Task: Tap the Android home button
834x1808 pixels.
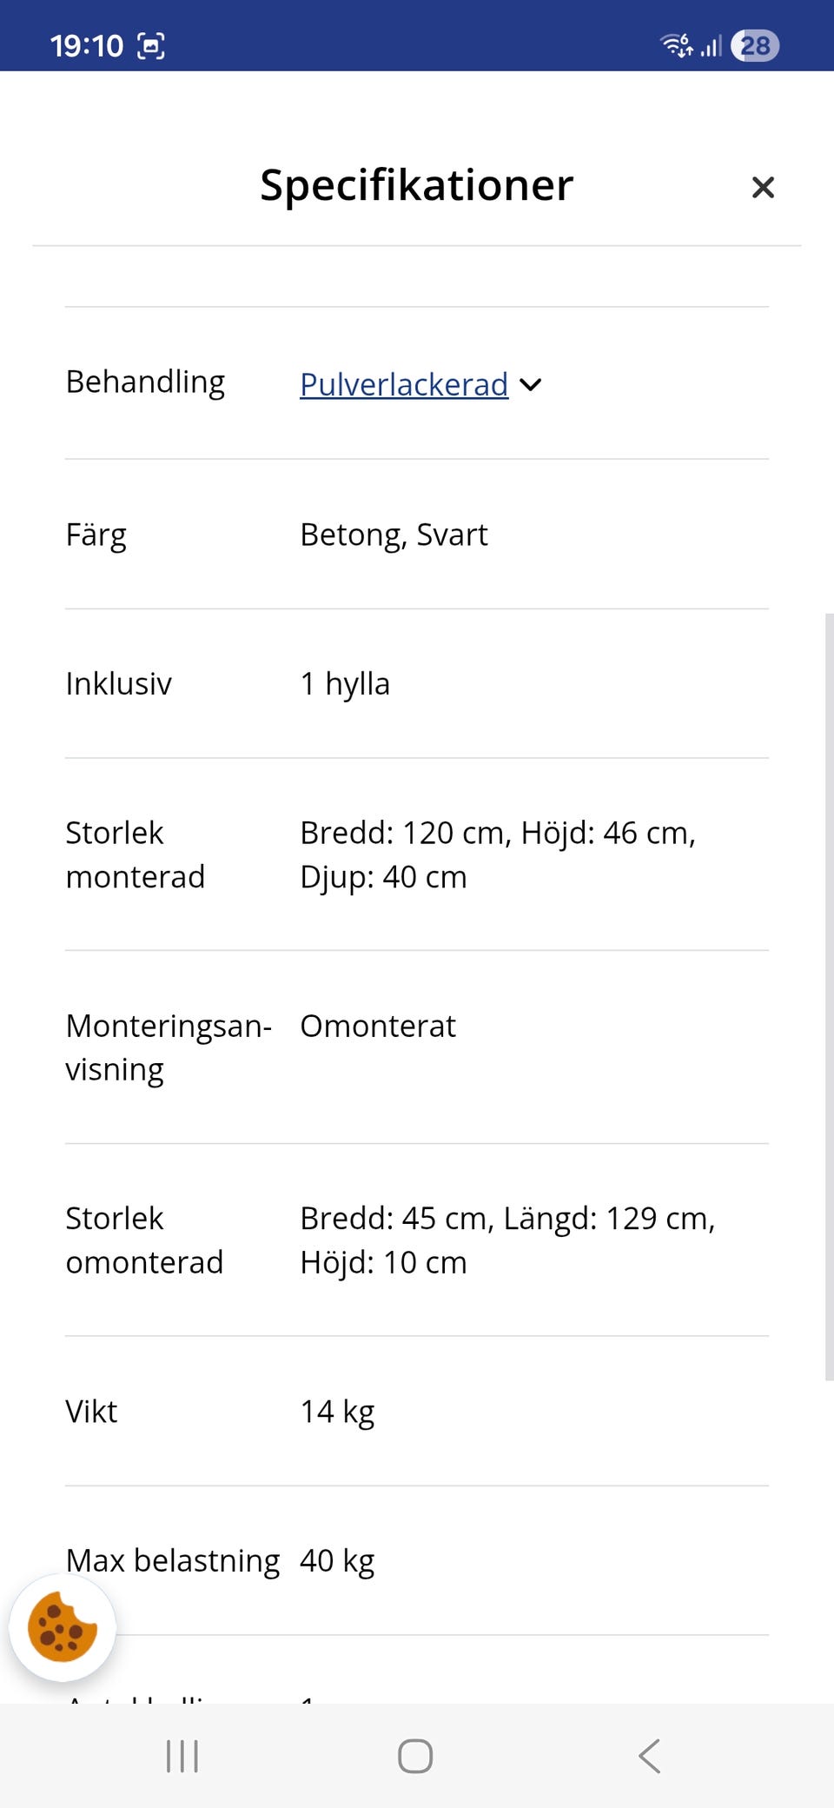Action: [x=415, y=1756]
